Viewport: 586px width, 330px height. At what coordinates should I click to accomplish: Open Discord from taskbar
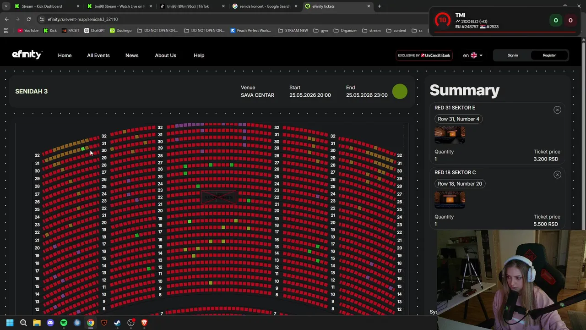coord(50,323)
